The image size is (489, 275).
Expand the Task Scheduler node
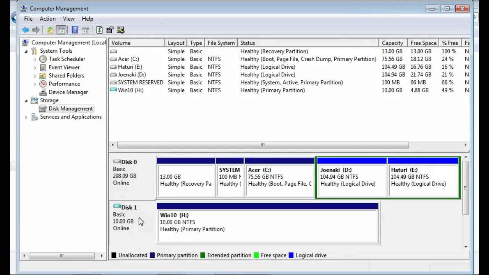coord(35,60)
